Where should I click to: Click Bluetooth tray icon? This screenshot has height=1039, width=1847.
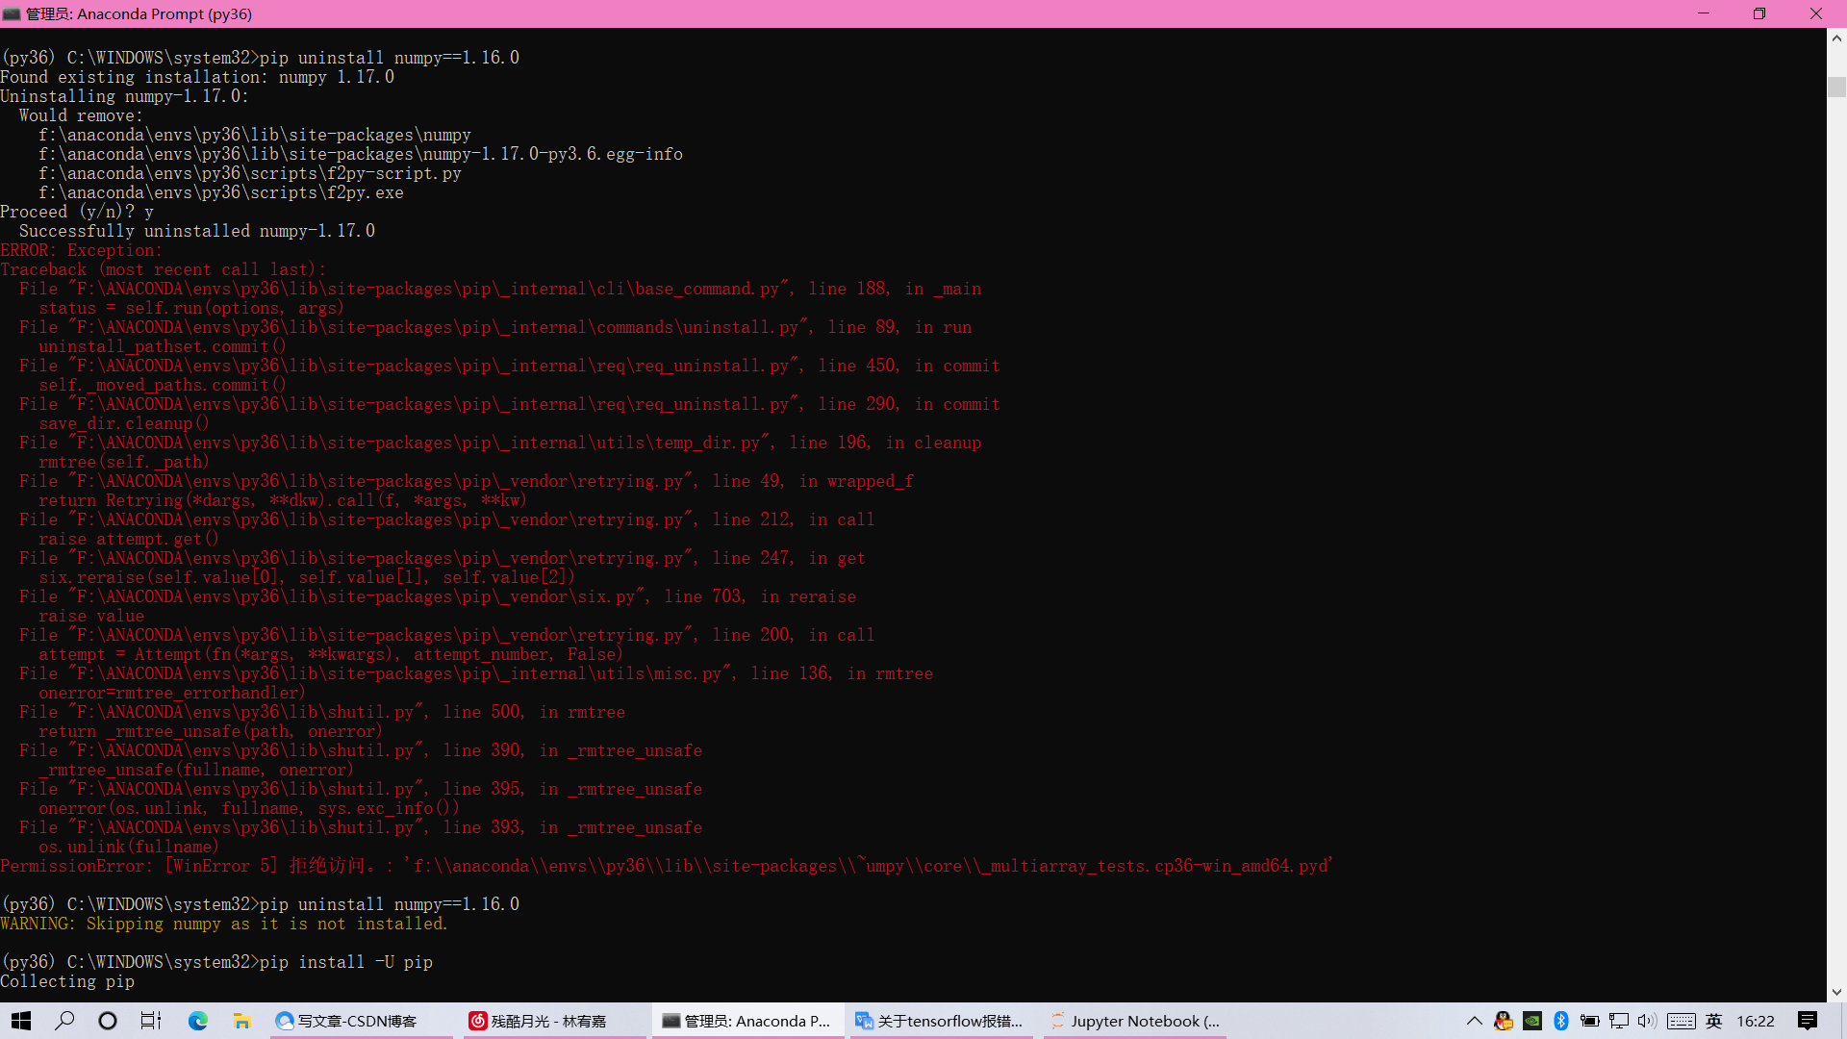coord(1561,1021)
